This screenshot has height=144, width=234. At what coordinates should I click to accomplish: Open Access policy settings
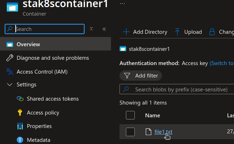43,113
